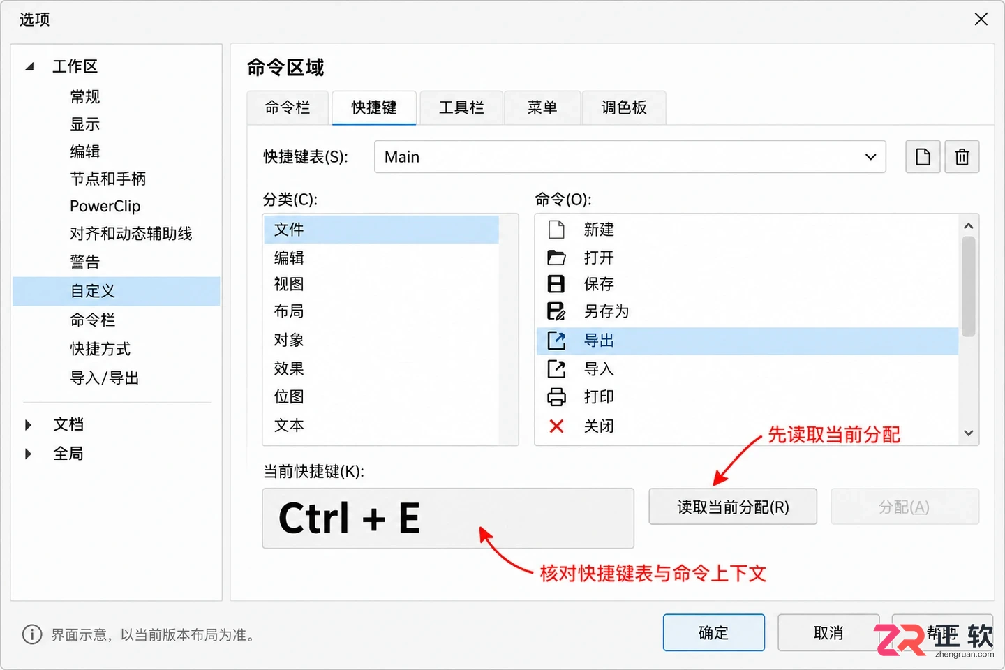This screenshot has width=1005, height=670.
Task: Open the 调色板 tab
Action: point(624,107)
